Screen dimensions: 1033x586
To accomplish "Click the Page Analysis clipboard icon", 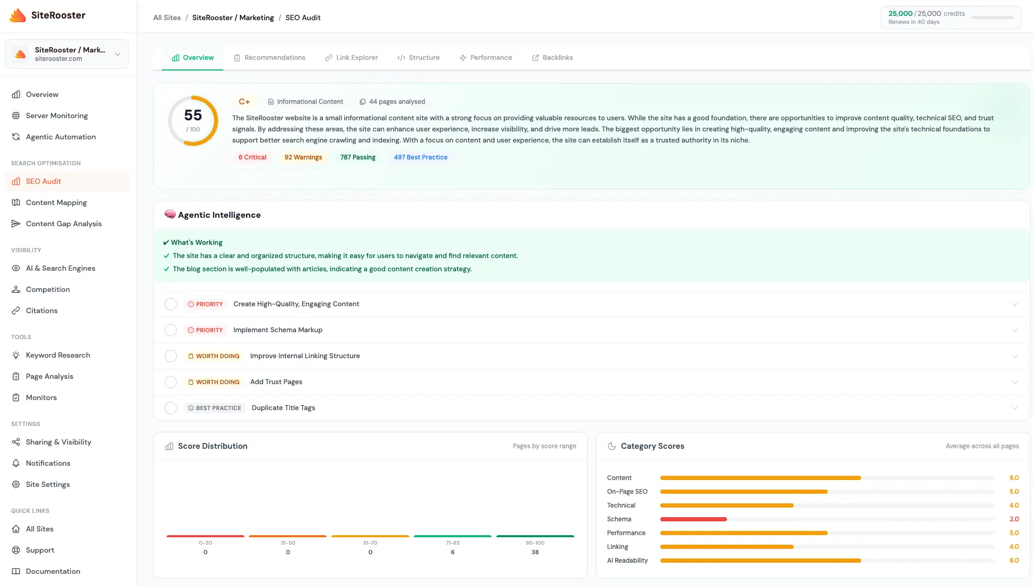I will click(x=16, y=376).
